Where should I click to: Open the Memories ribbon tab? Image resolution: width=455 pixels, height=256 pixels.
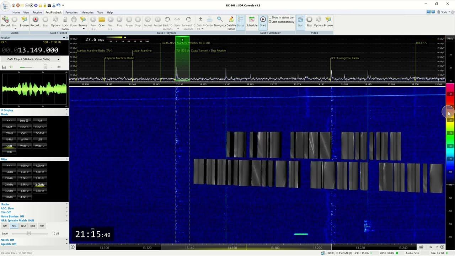[x=87, y=12]
